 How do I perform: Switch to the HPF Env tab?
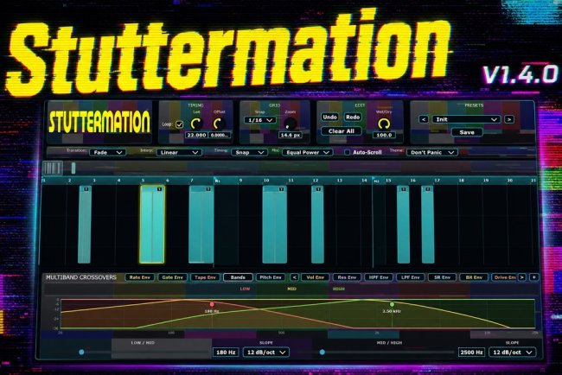pos(379,277)
